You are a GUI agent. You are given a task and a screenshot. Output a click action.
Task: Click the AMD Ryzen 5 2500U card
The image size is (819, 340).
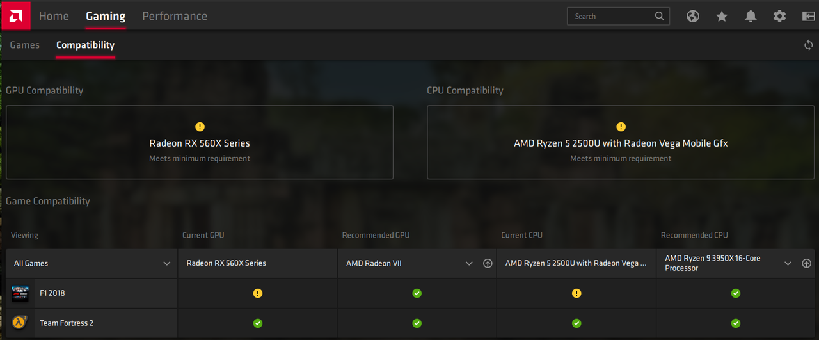click(x=621, y=142)
